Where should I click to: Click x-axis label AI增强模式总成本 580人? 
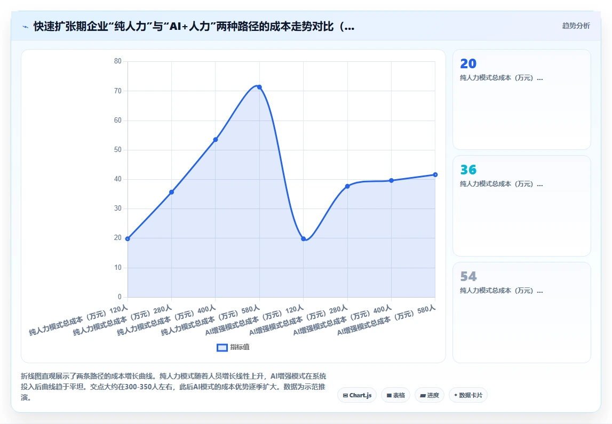point(386,320)
